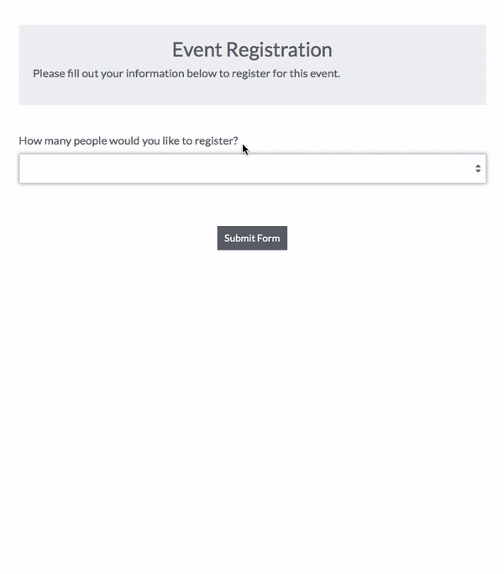Click the empty white area below Submit Form

click(252, 403)
